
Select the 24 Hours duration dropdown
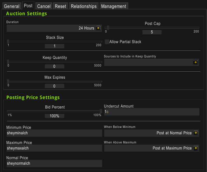coord(54,28)
